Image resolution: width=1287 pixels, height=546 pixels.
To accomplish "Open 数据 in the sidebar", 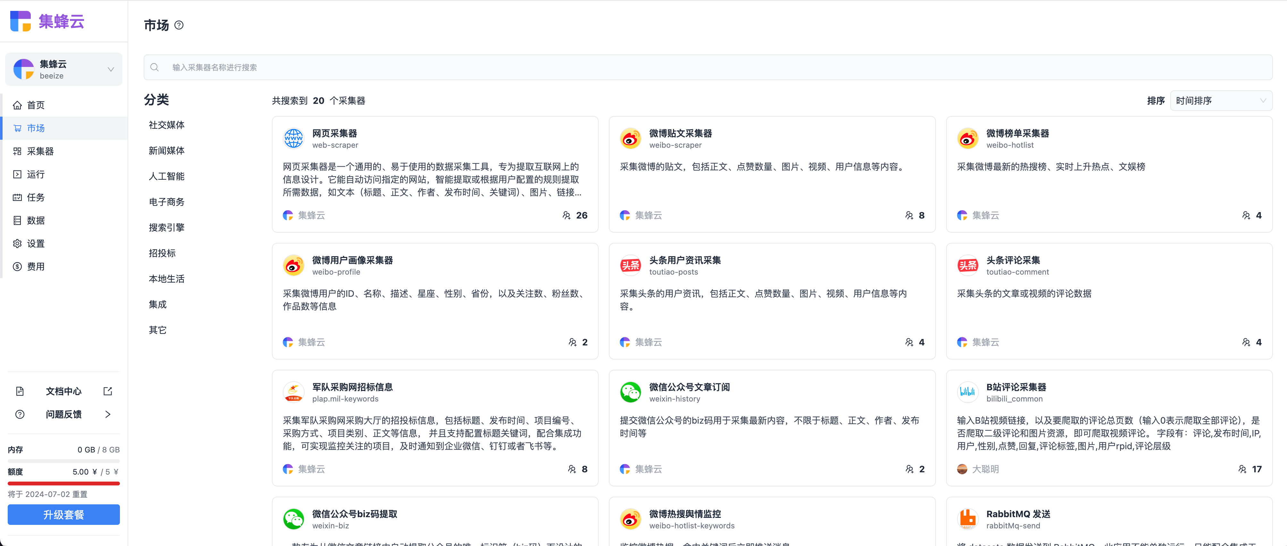I will [x=64, y=220].
